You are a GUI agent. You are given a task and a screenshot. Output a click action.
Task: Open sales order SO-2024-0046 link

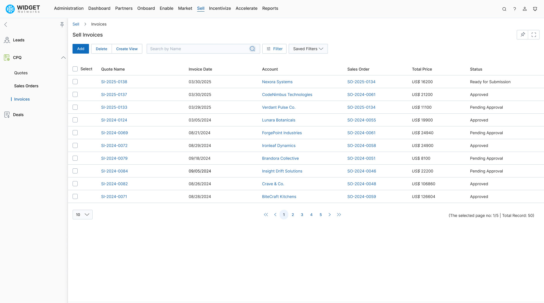click(x=362, y=171)
